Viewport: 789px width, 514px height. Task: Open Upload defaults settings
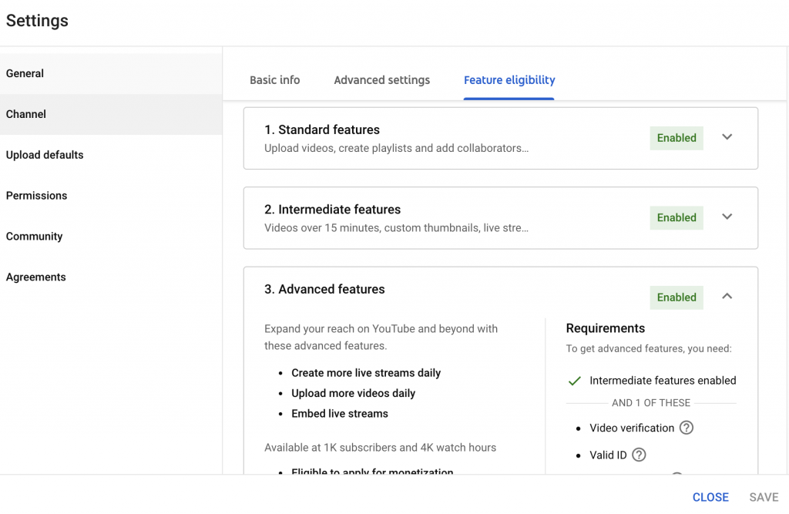(x=111, y=155)
